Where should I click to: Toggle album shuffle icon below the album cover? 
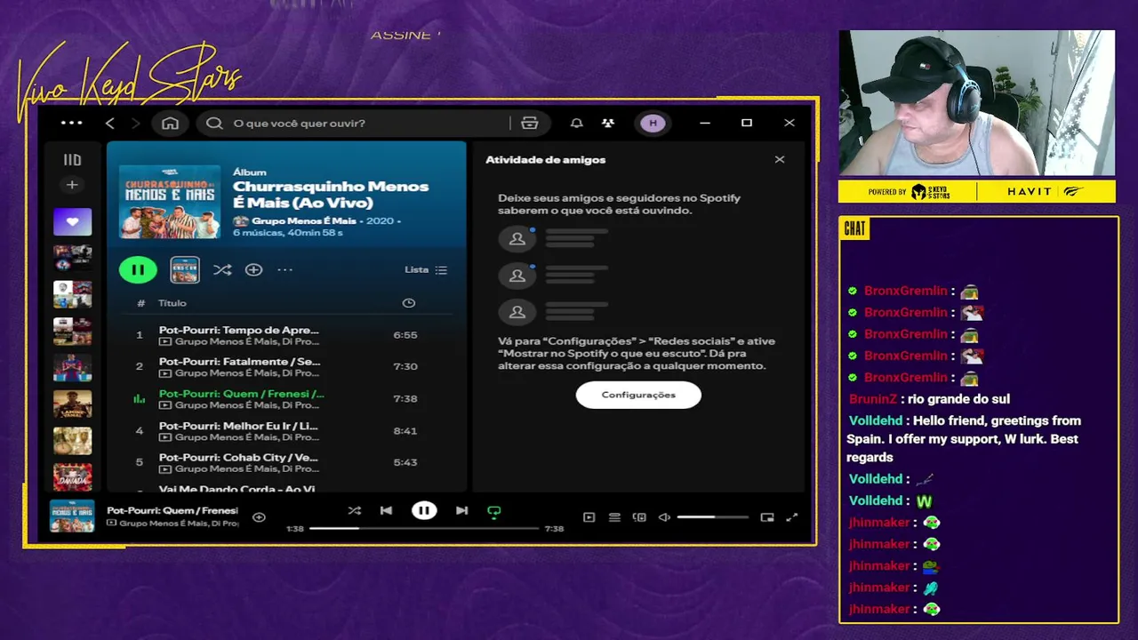coord(222,269)
